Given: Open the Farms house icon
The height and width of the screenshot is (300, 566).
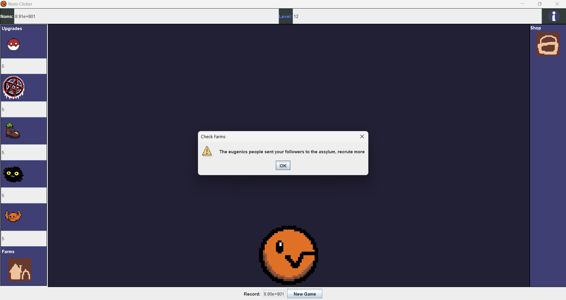Looking at the screenshot, I should click(x=20, y=270).
